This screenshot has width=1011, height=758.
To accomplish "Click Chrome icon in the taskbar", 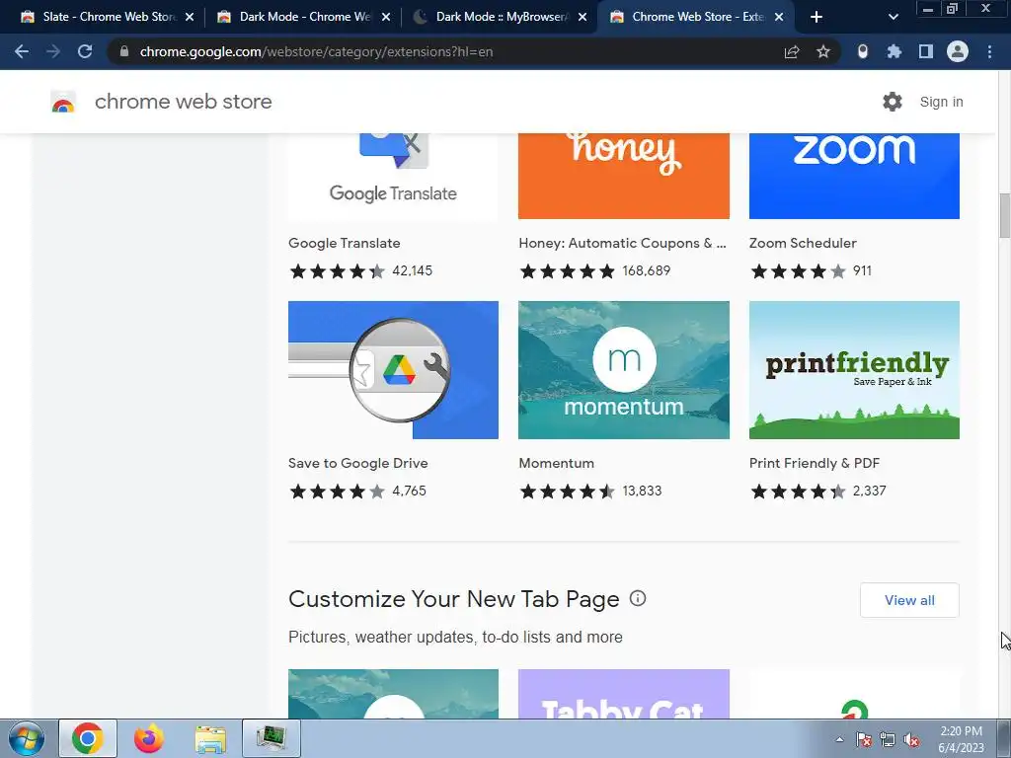I will click(x=88, y=738).
